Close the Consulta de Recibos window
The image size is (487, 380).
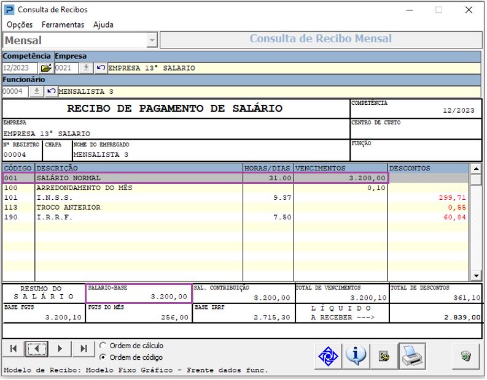point(469,10)
